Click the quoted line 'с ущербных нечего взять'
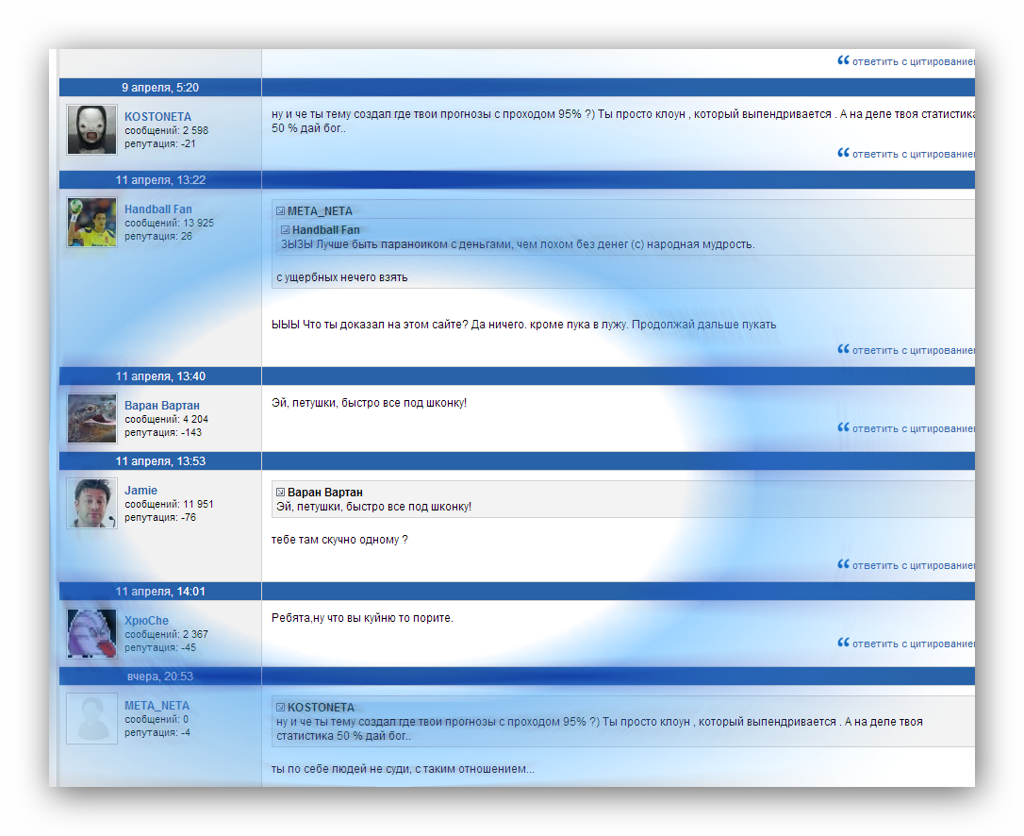1024x836 pixels. pos(341,277)
